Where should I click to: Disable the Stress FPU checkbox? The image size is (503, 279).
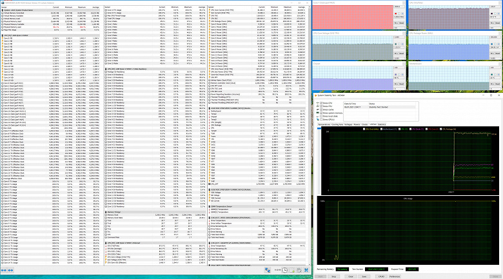click(319, 106)
